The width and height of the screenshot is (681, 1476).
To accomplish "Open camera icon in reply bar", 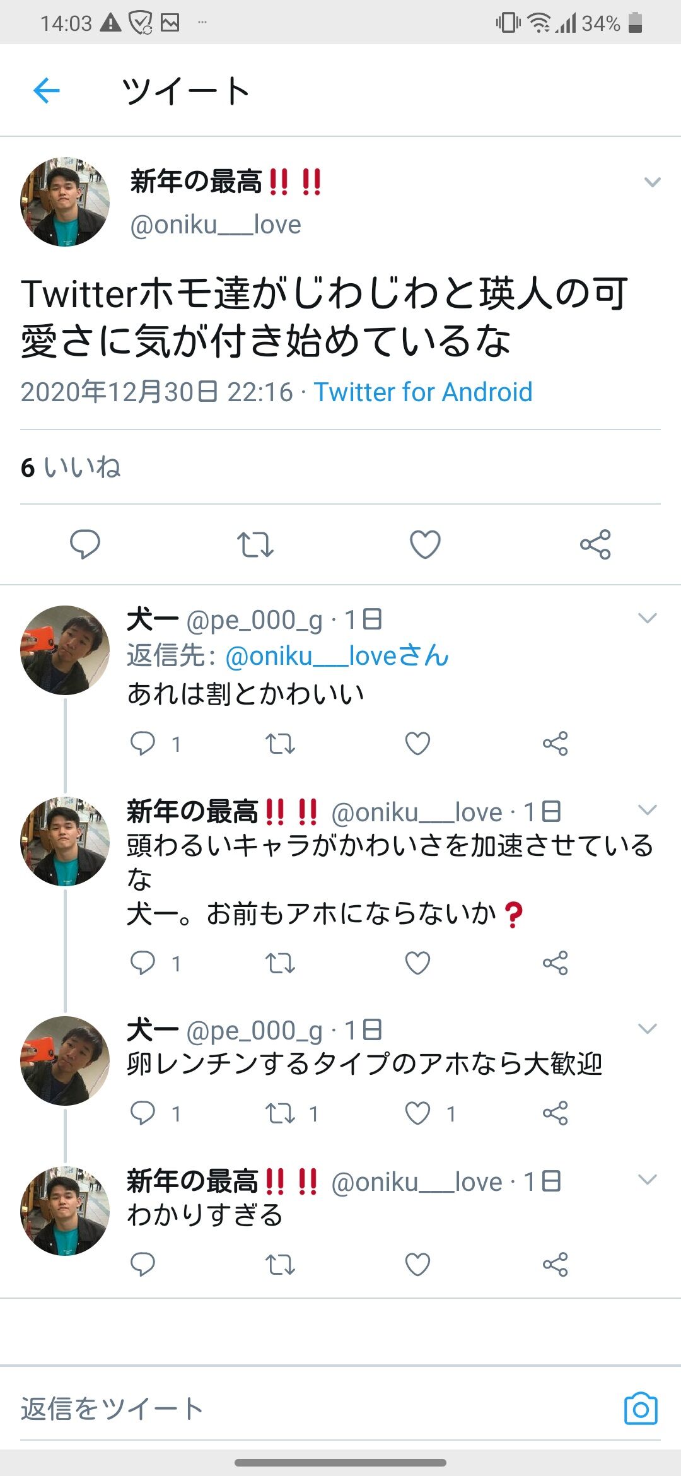I will (x=641, y=1408).
